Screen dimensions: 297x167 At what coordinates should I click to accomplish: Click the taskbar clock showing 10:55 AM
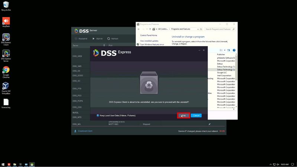click(285, 164)
